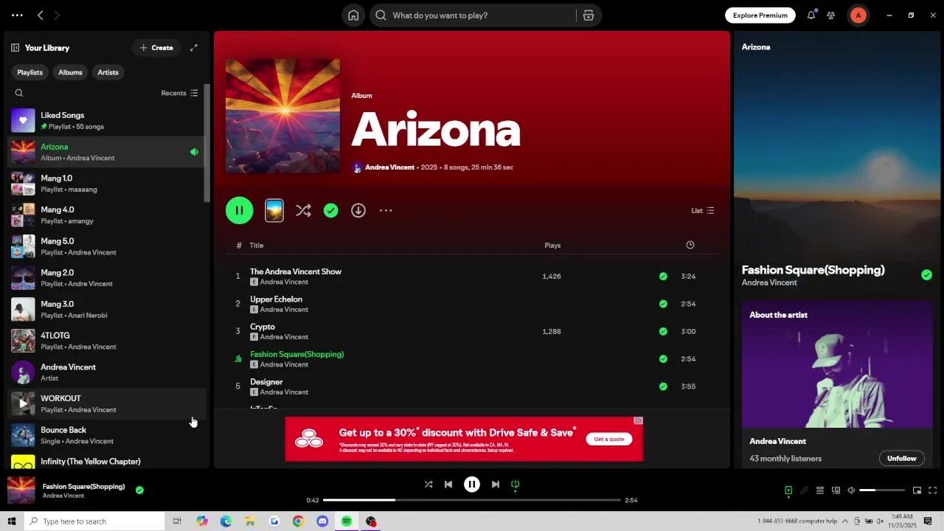Screen dimensions: 944x531
Task: Toggle saved check for Crypto track
Action: (663, 332)
